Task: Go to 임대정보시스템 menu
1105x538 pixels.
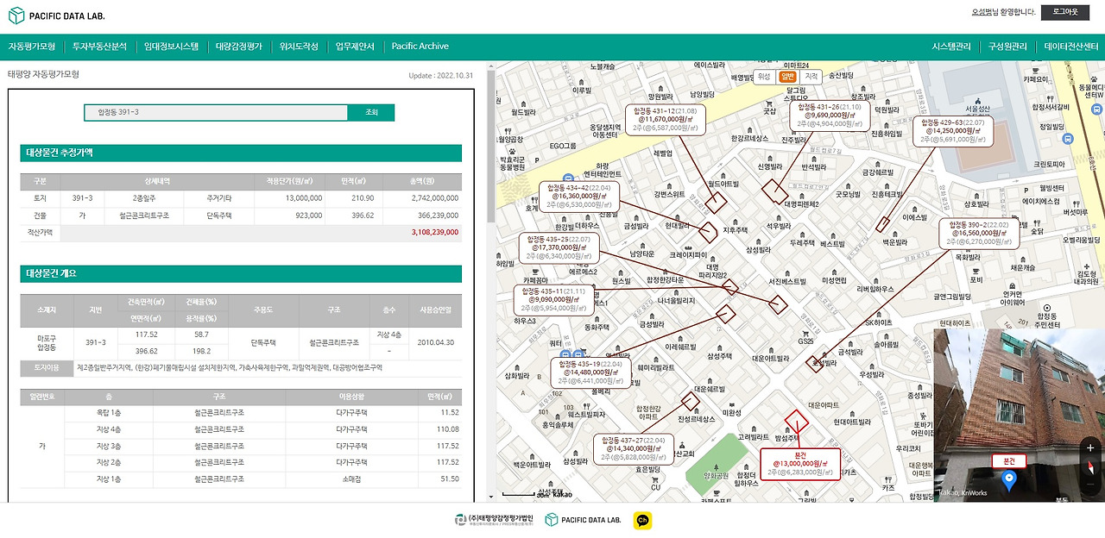Action: 171,47
